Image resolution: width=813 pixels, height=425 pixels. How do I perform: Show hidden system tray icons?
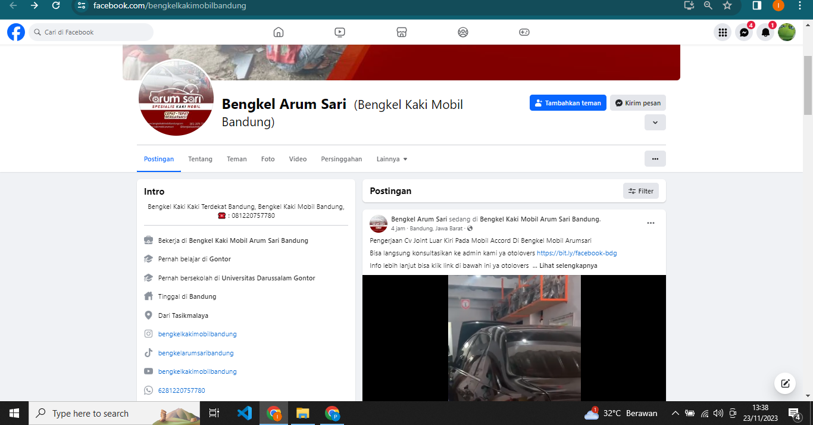tap(675, 413)
